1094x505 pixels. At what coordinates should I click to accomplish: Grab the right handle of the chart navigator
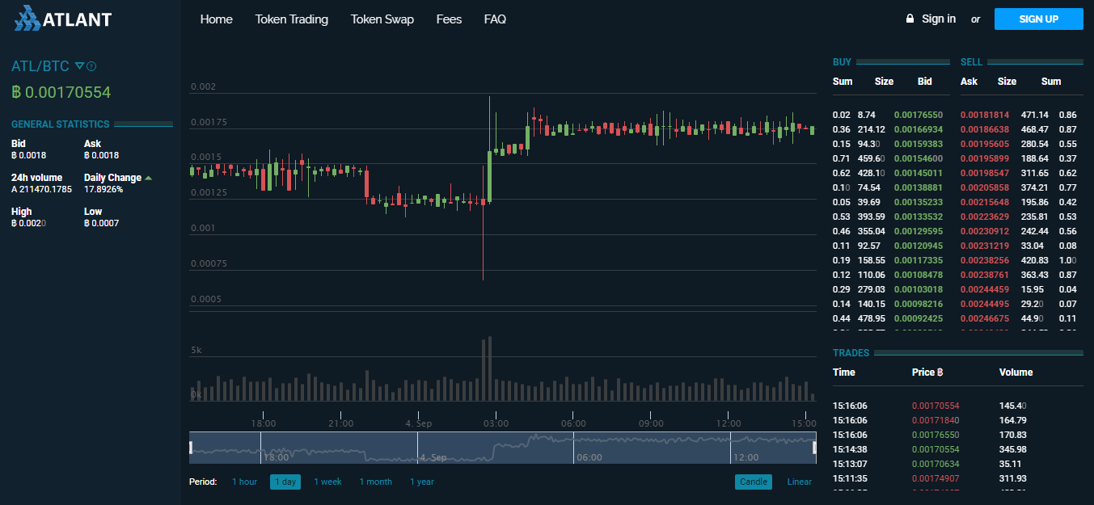pyautogui.click(x=815, y=447)
